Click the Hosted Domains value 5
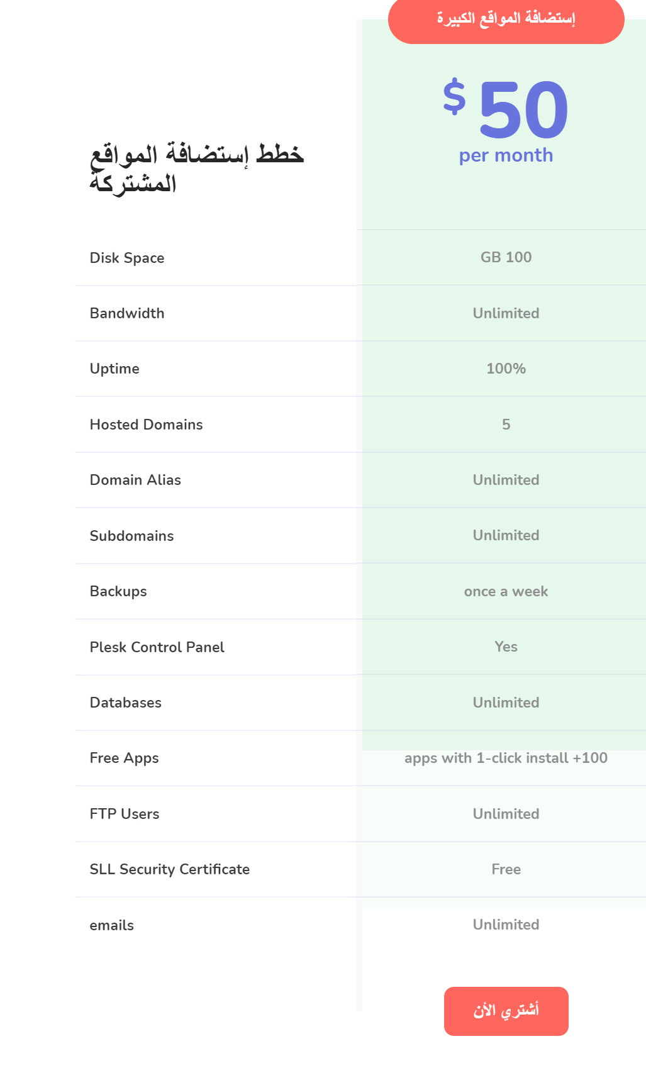Viewport: 646px width, 1073px height. click(x=506, y=425)
